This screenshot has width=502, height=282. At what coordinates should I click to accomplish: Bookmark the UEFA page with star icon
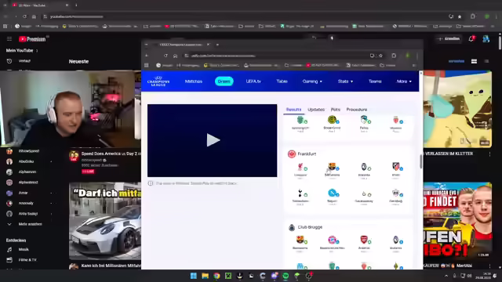point(380,56)
